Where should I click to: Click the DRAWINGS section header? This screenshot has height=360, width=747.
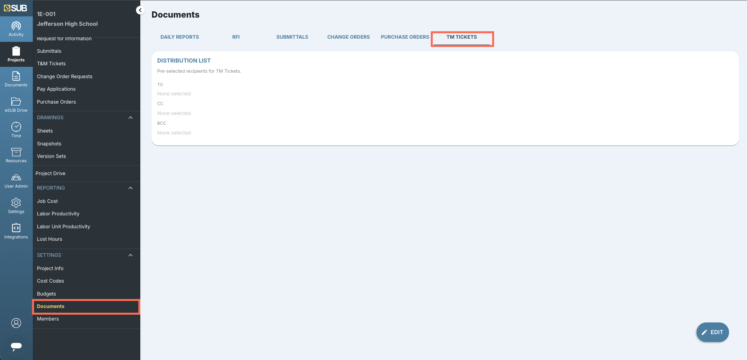50,118
